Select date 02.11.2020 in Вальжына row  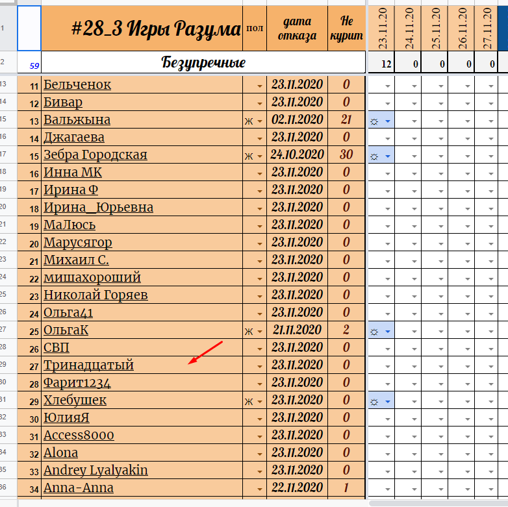pos(297,120)
